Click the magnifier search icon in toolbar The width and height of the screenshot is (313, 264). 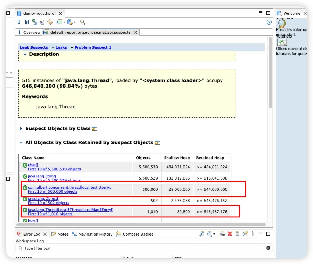point(83,22)
